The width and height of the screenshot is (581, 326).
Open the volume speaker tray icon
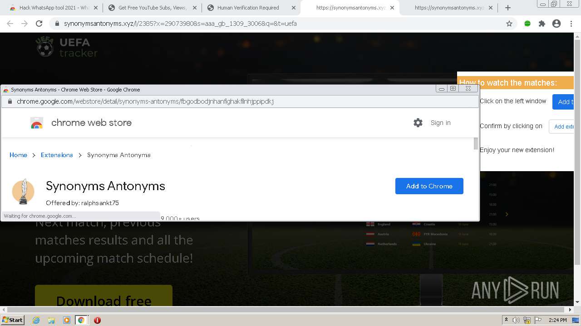(x=516, y=320)
